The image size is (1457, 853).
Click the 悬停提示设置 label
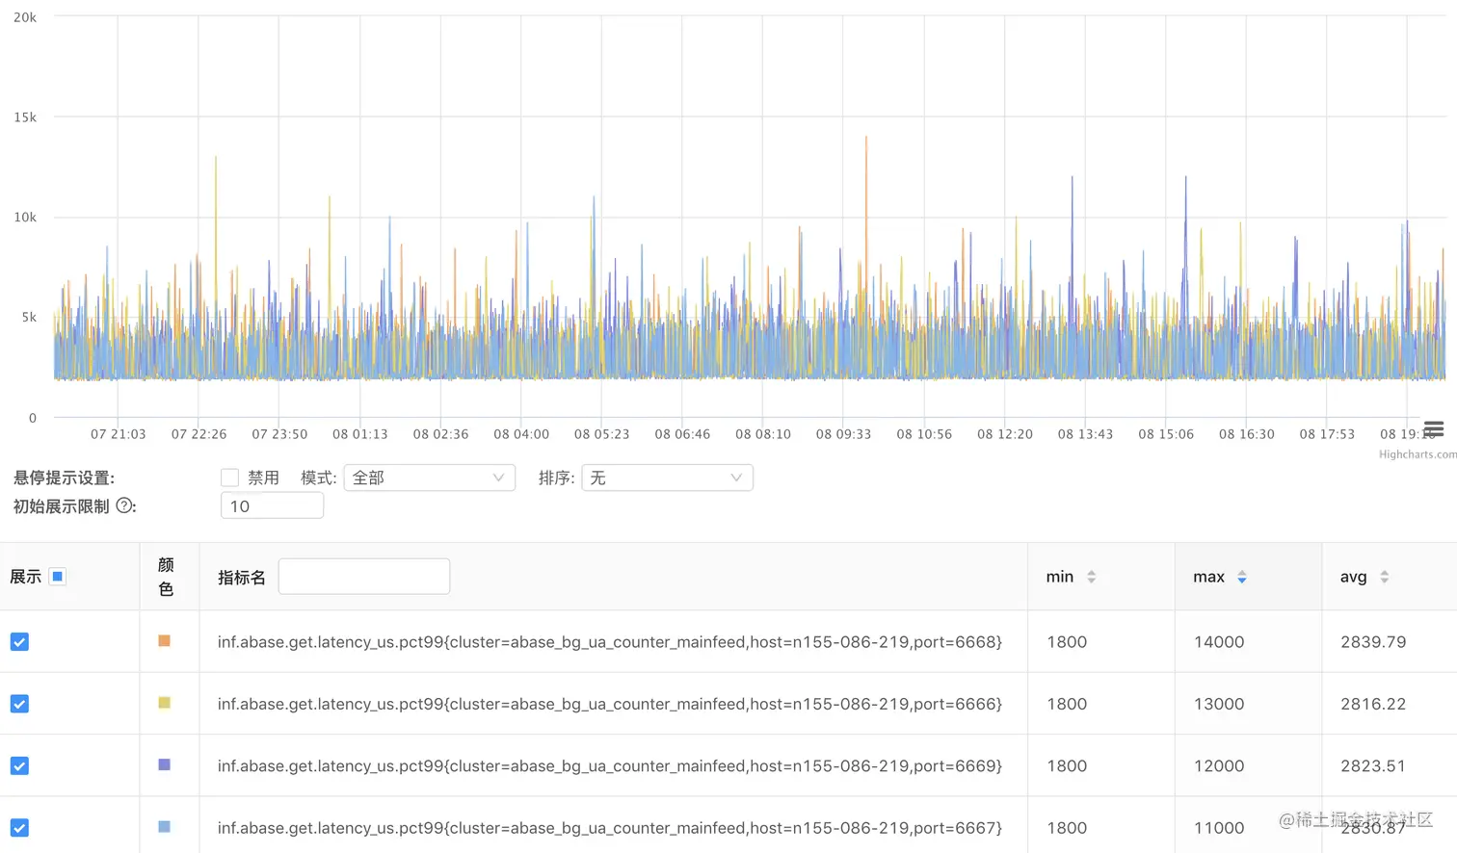[65, 478]
